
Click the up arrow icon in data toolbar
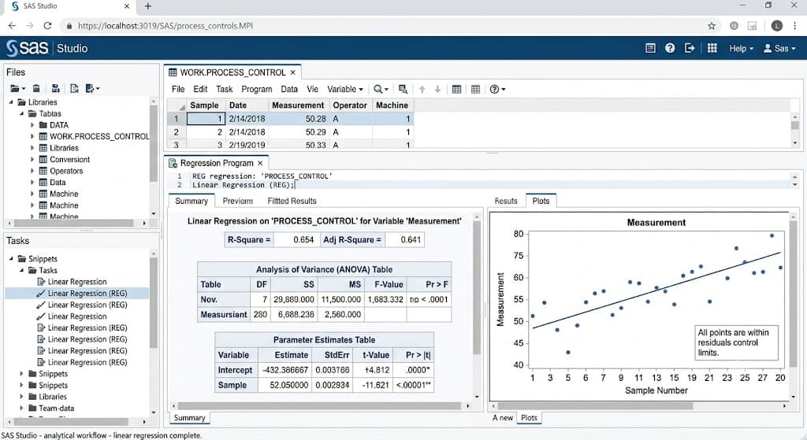[422, 89]
